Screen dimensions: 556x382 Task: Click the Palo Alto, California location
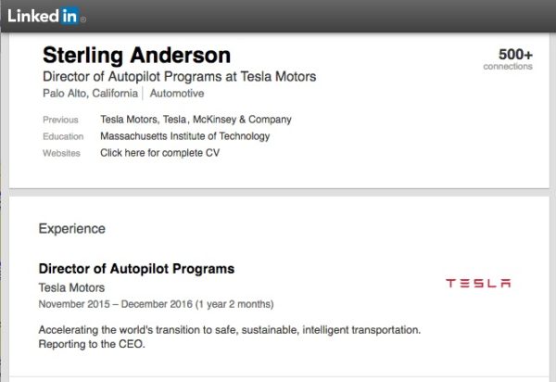click(x=90, y=94)
